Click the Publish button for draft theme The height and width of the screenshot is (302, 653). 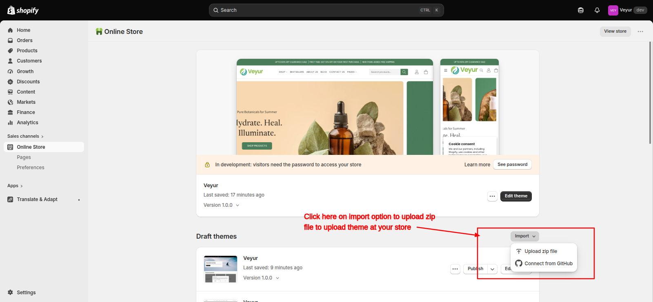click(x=475, y=269)
